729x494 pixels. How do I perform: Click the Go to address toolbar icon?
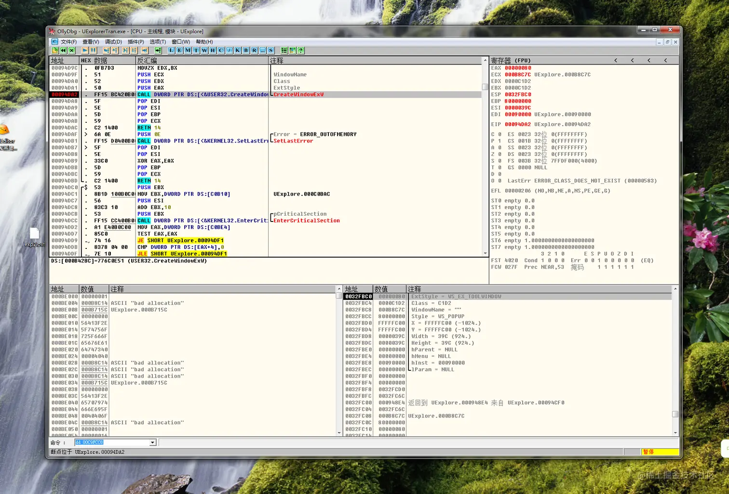158,50
